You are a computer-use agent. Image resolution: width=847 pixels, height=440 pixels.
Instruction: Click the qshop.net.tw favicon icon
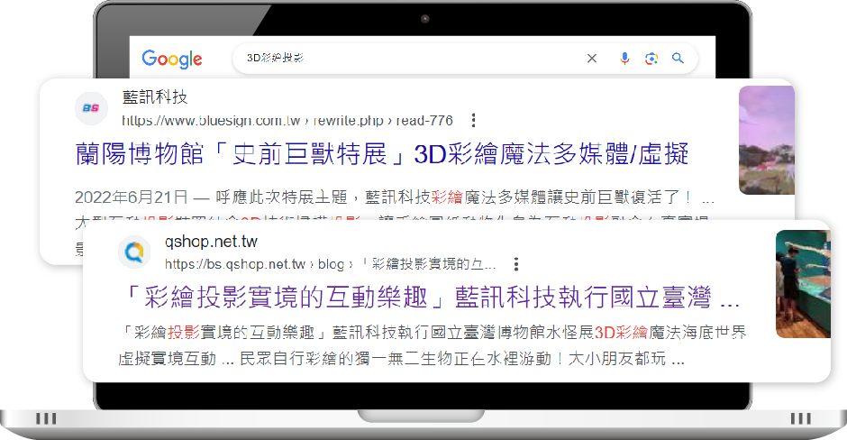tap(134, 252)
